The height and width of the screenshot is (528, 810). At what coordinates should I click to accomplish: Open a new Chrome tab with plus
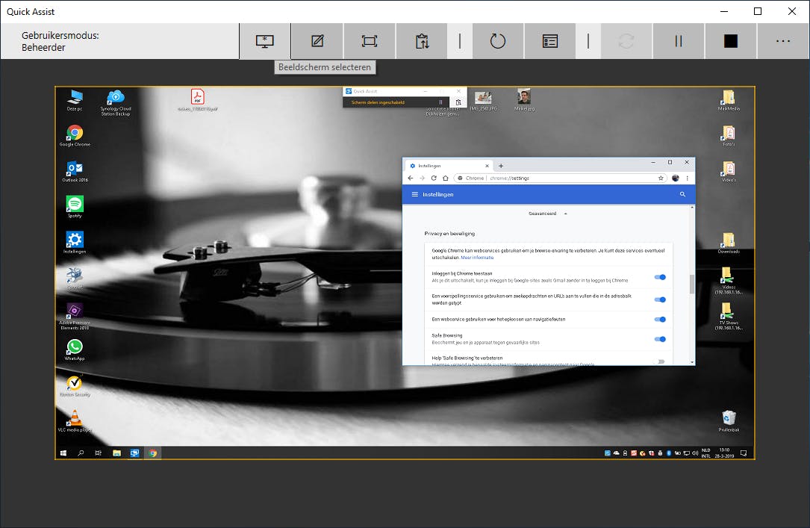(501, 165)
